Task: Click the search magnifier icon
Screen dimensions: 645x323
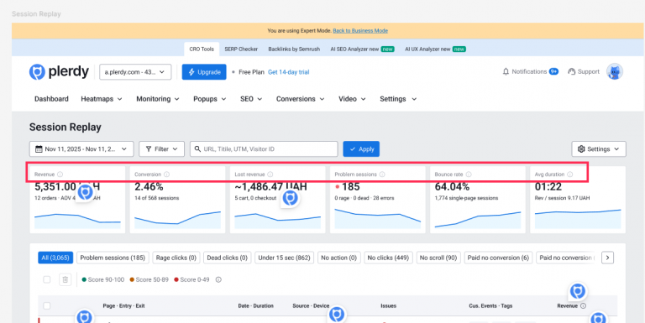Action: click(197, 148)
